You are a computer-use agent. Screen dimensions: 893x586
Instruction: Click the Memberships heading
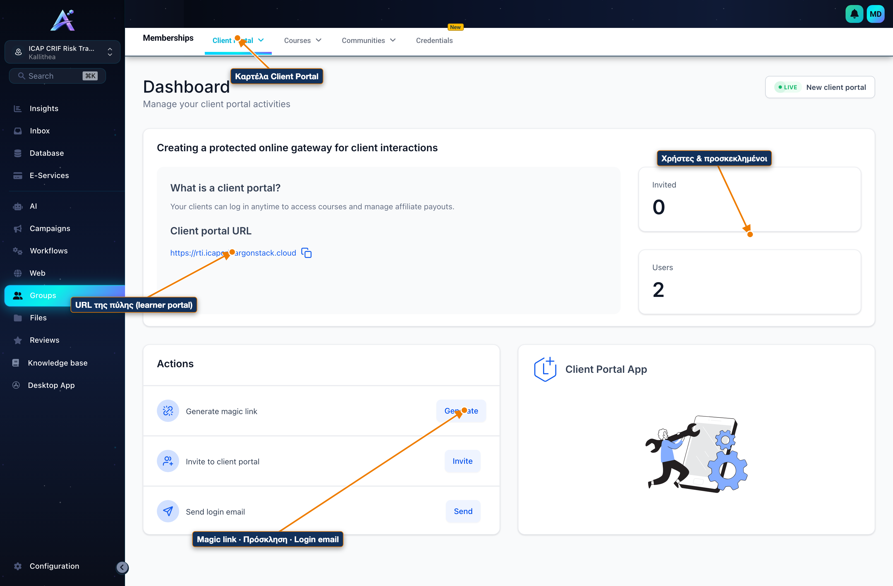pyautogui.click(x=168, y=38)
